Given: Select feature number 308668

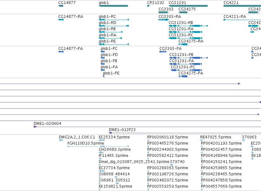Looking at the screenshot, I should click(x=106, y=174).
